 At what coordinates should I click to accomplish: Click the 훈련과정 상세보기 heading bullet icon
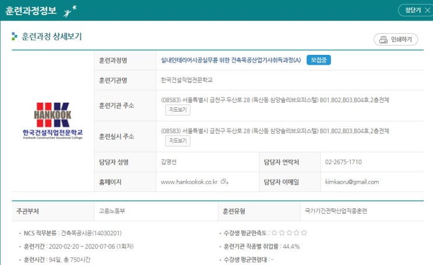[x=15, y=36]
